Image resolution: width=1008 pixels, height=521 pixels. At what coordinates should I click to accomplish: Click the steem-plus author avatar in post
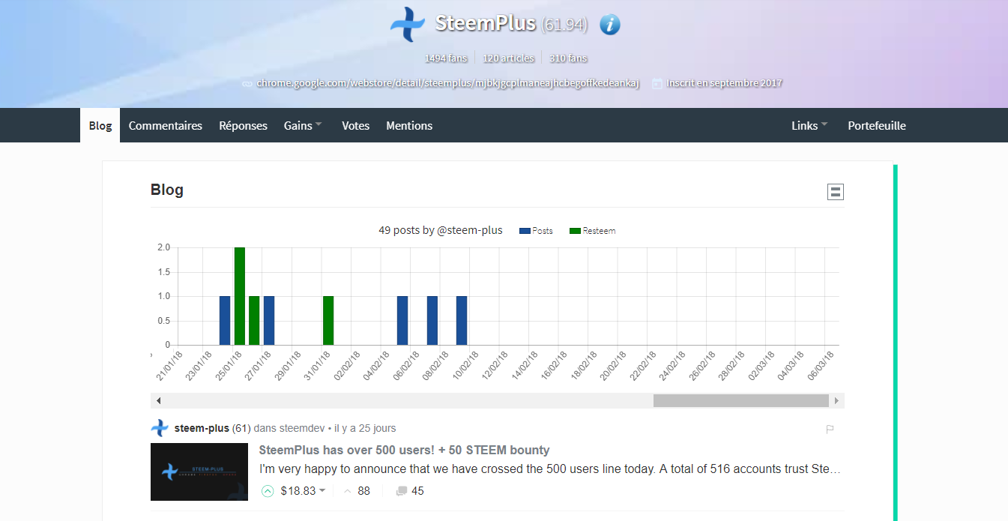click(160, 428)
